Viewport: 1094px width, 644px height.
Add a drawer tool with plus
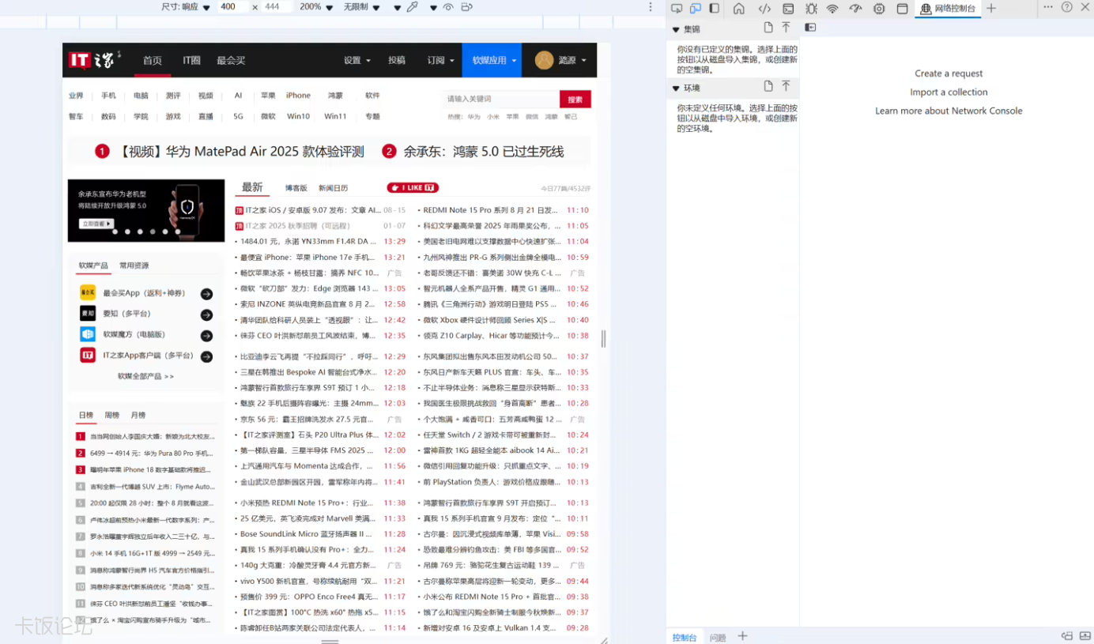click(742, 636)
